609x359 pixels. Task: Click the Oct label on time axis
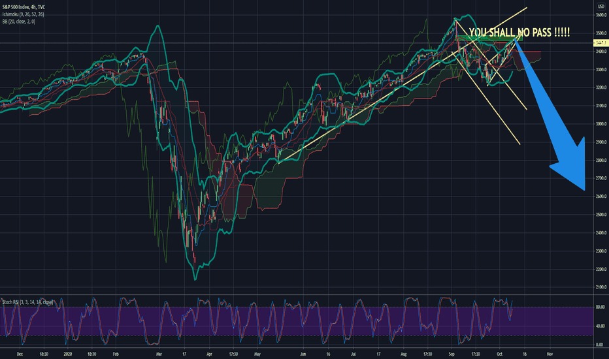[499, 354]
